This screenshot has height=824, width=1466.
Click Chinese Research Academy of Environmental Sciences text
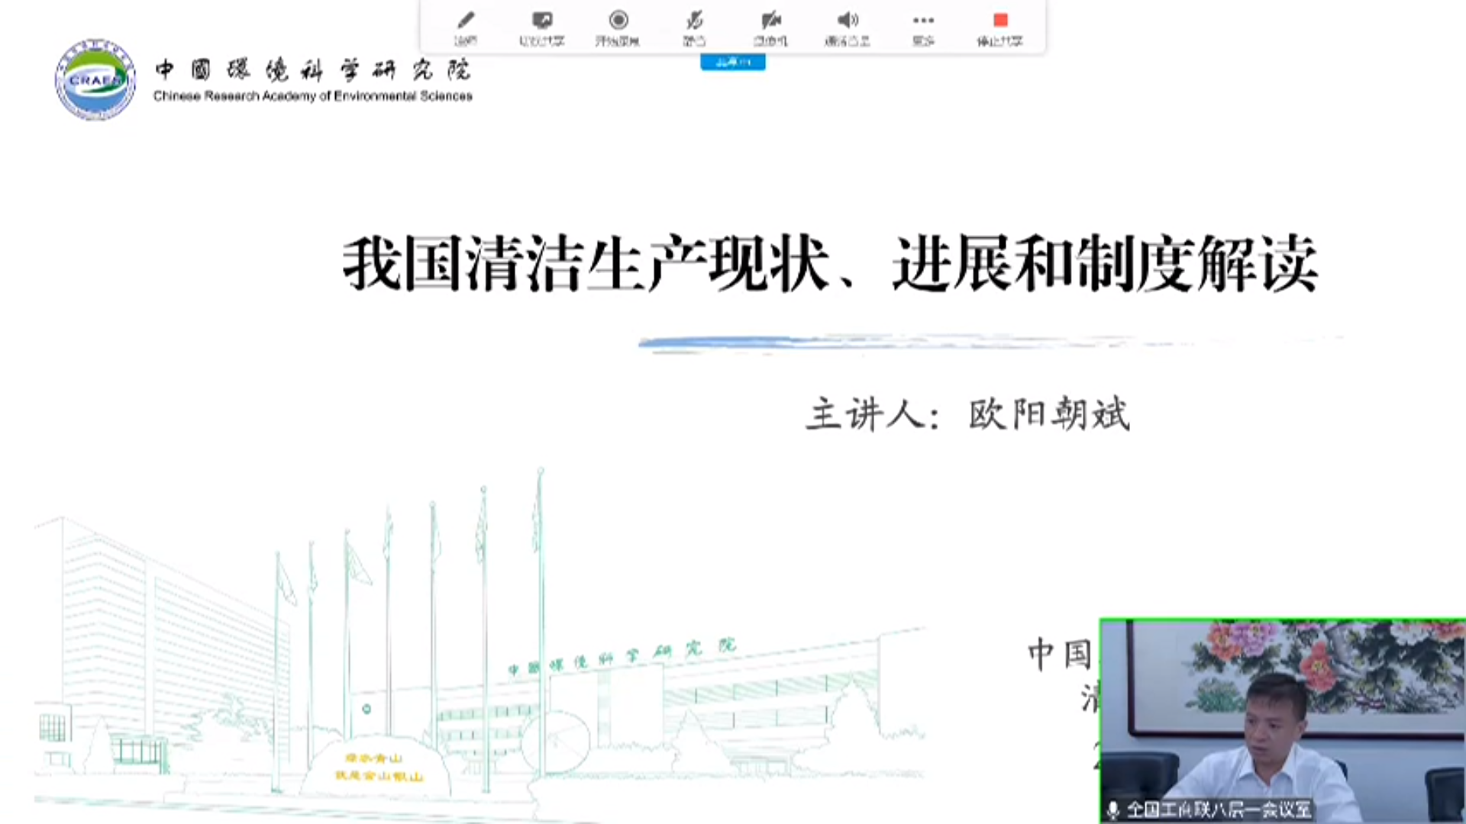point(313,96)
